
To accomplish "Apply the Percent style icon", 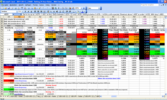I will [x=51, y=11].
